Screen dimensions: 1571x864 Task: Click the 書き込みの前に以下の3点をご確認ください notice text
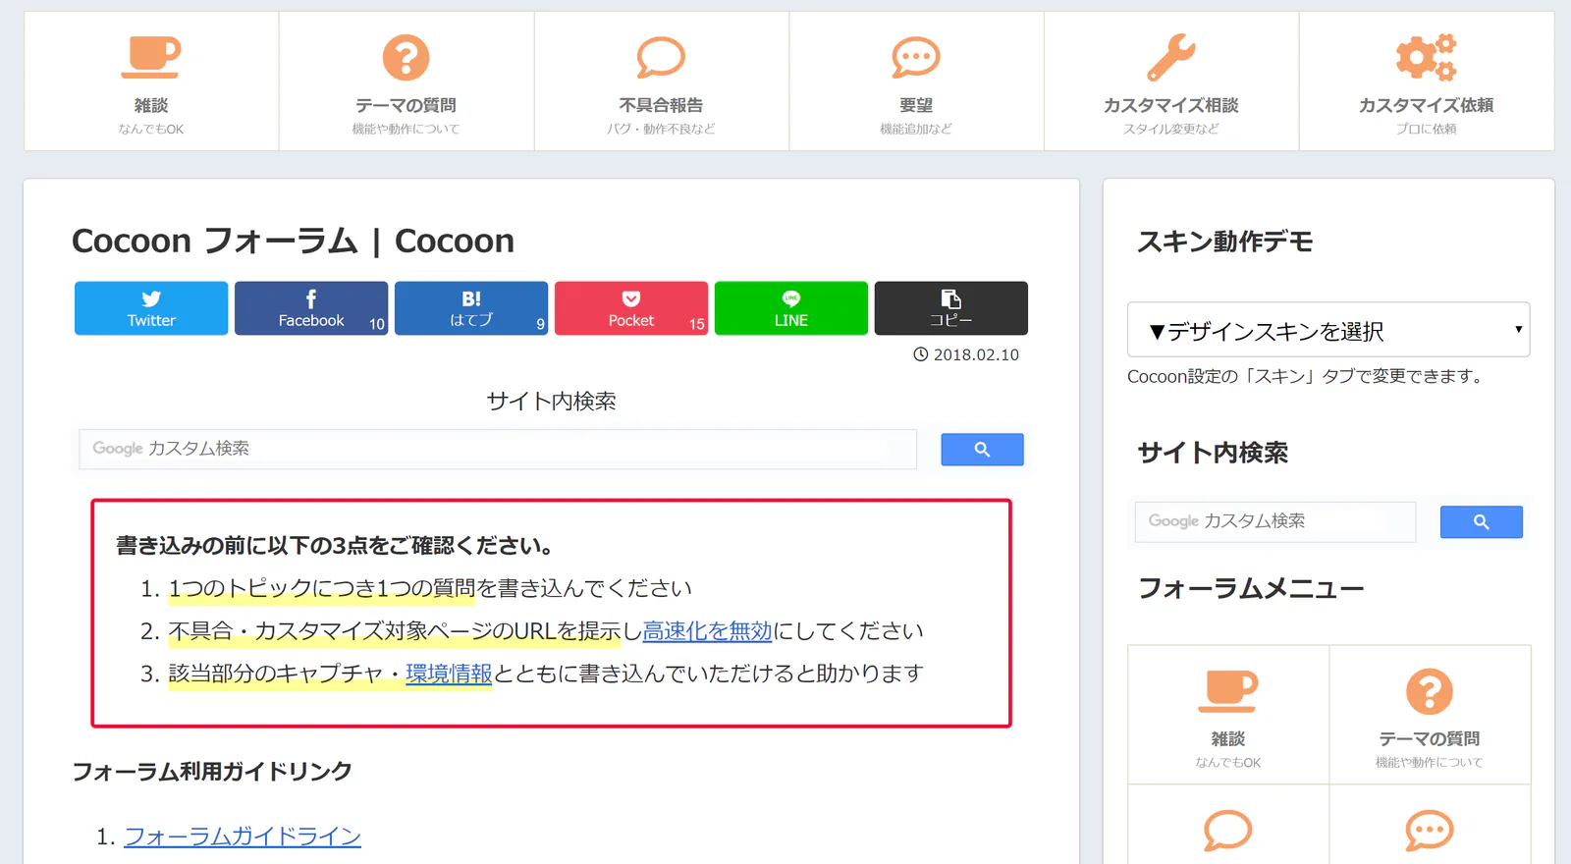click(335, 546)
